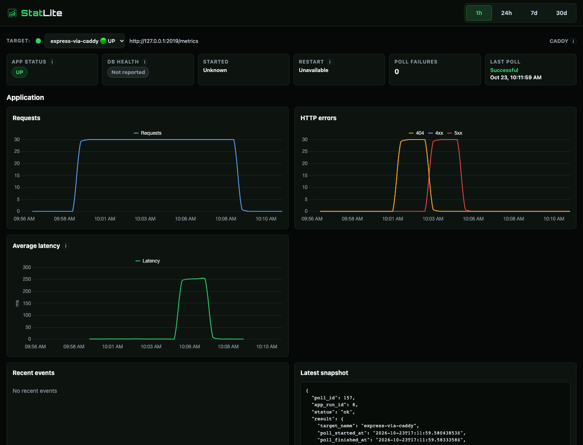This screenshot has width=583, height=445.
Task: Toggle the Requests legend series
Action: (x=147, y=133)
